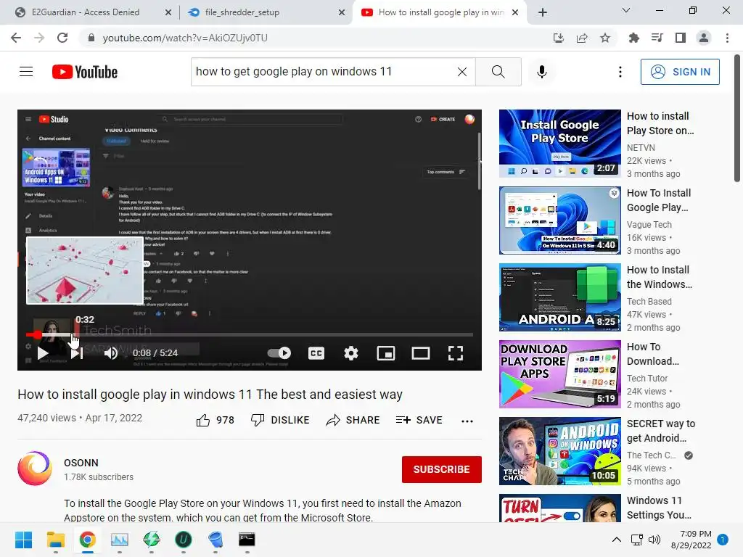Viewport: 743px width, 557px height.
Task: Switch to the file_shredder_setup tab
Action: pos(242,12)
